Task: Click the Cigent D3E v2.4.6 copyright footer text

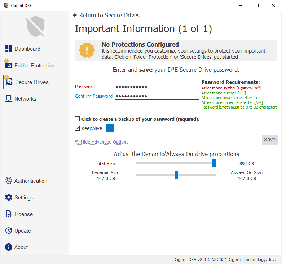Action: (225, 260)
